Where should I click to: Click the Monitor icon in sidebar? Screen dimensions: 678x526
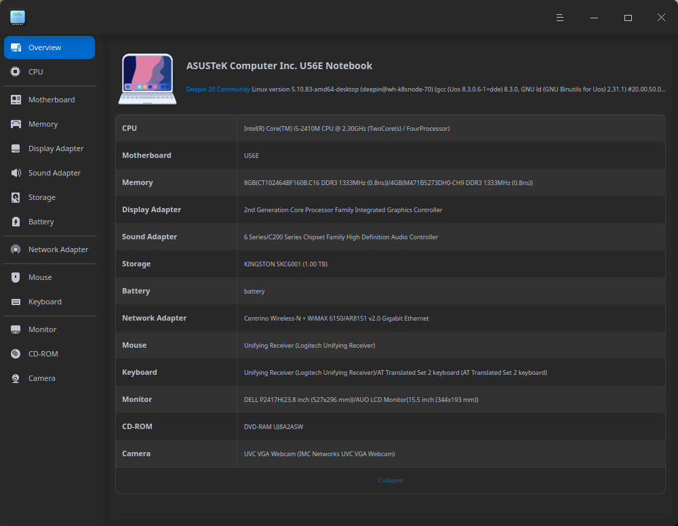[x=16, y=329]
